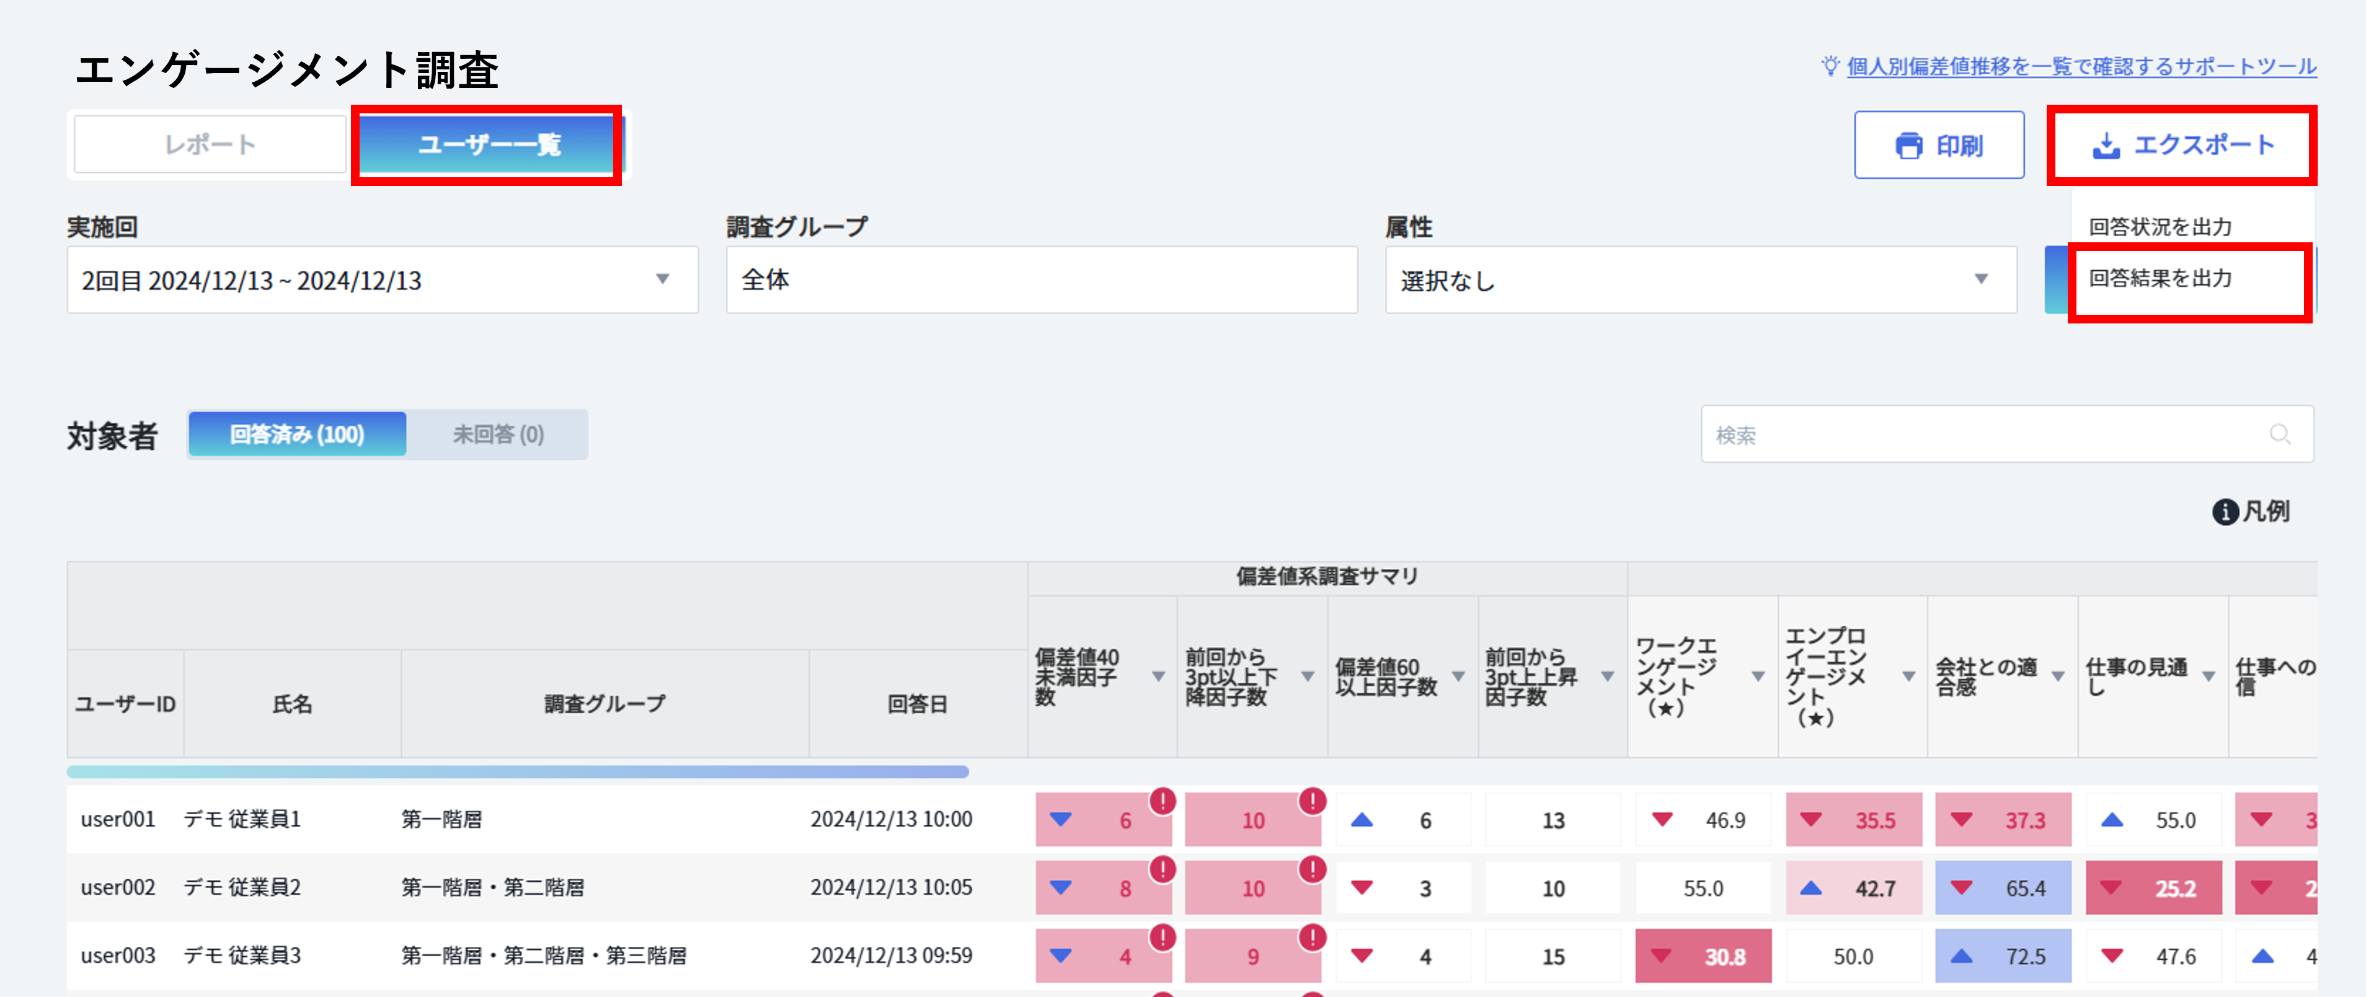Click the value 15 in user003 row
This screenshot has height=997, width=2366.
pos(1553,957)
